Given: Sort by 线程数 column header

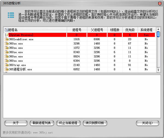Looking at the screenshot, I should pyautogui.click(x=115, y=30).
